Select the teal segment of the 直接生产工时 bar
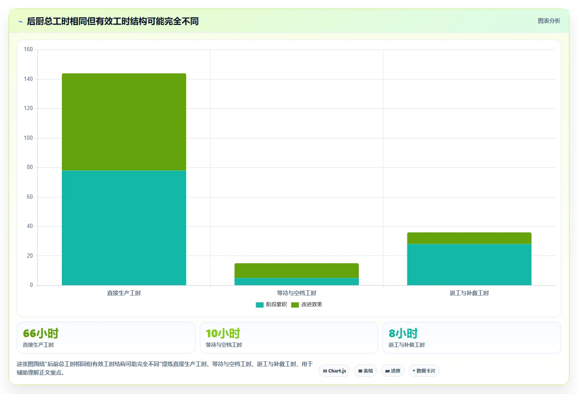Image resolution: width=578 pixels, height=394 pixels. click(x=124, y=228)
